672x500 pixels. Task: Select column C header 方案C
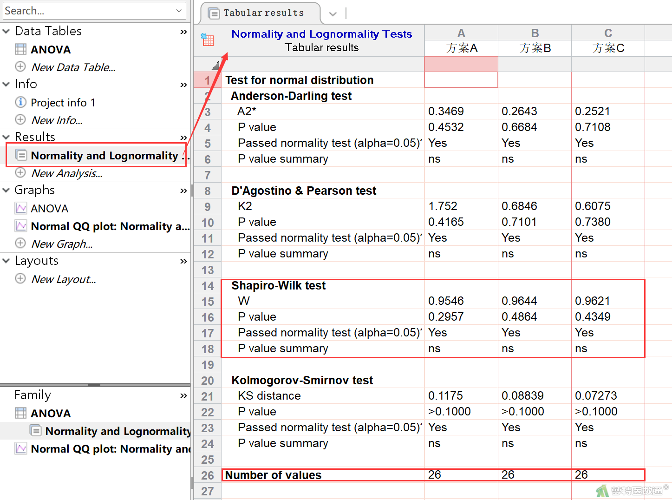(x=608, y=48)
